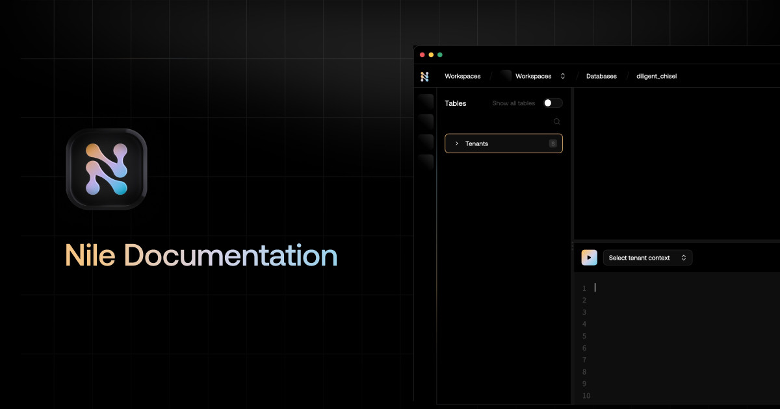Click the workspace avatar square in breadcrumb

point(506,76)
